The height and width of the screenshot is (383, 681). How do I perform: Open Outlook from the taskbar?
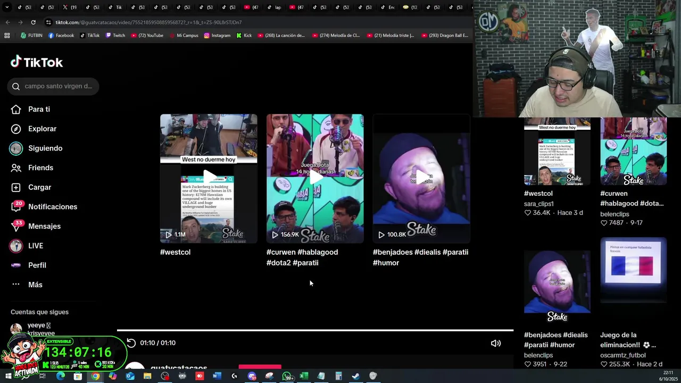[130, 376]
